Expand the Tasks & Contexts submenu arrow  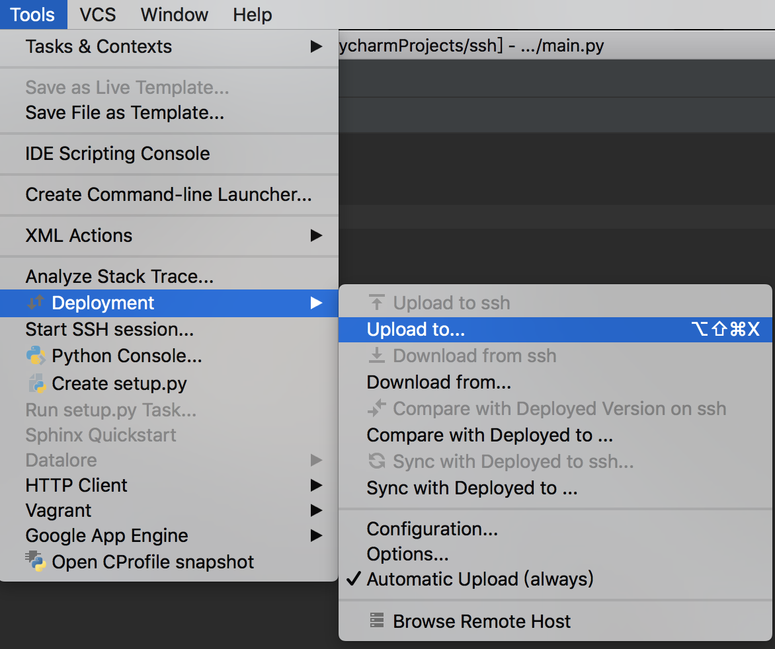click(x=316, y=46)
